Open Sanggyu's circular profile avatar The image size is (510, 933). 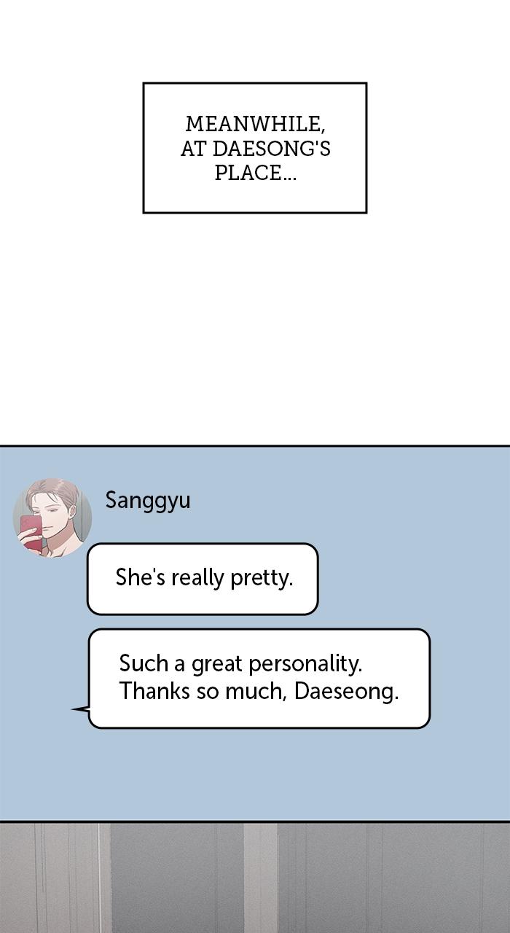[x=52, y=518]
